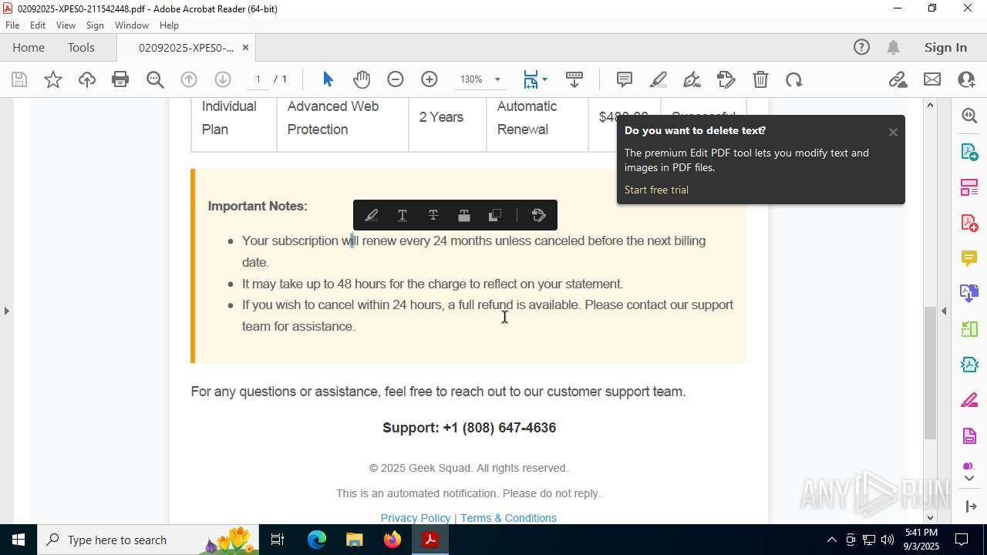Open the Help menu
The image size is (987, 555).
(x=169, y=25)
